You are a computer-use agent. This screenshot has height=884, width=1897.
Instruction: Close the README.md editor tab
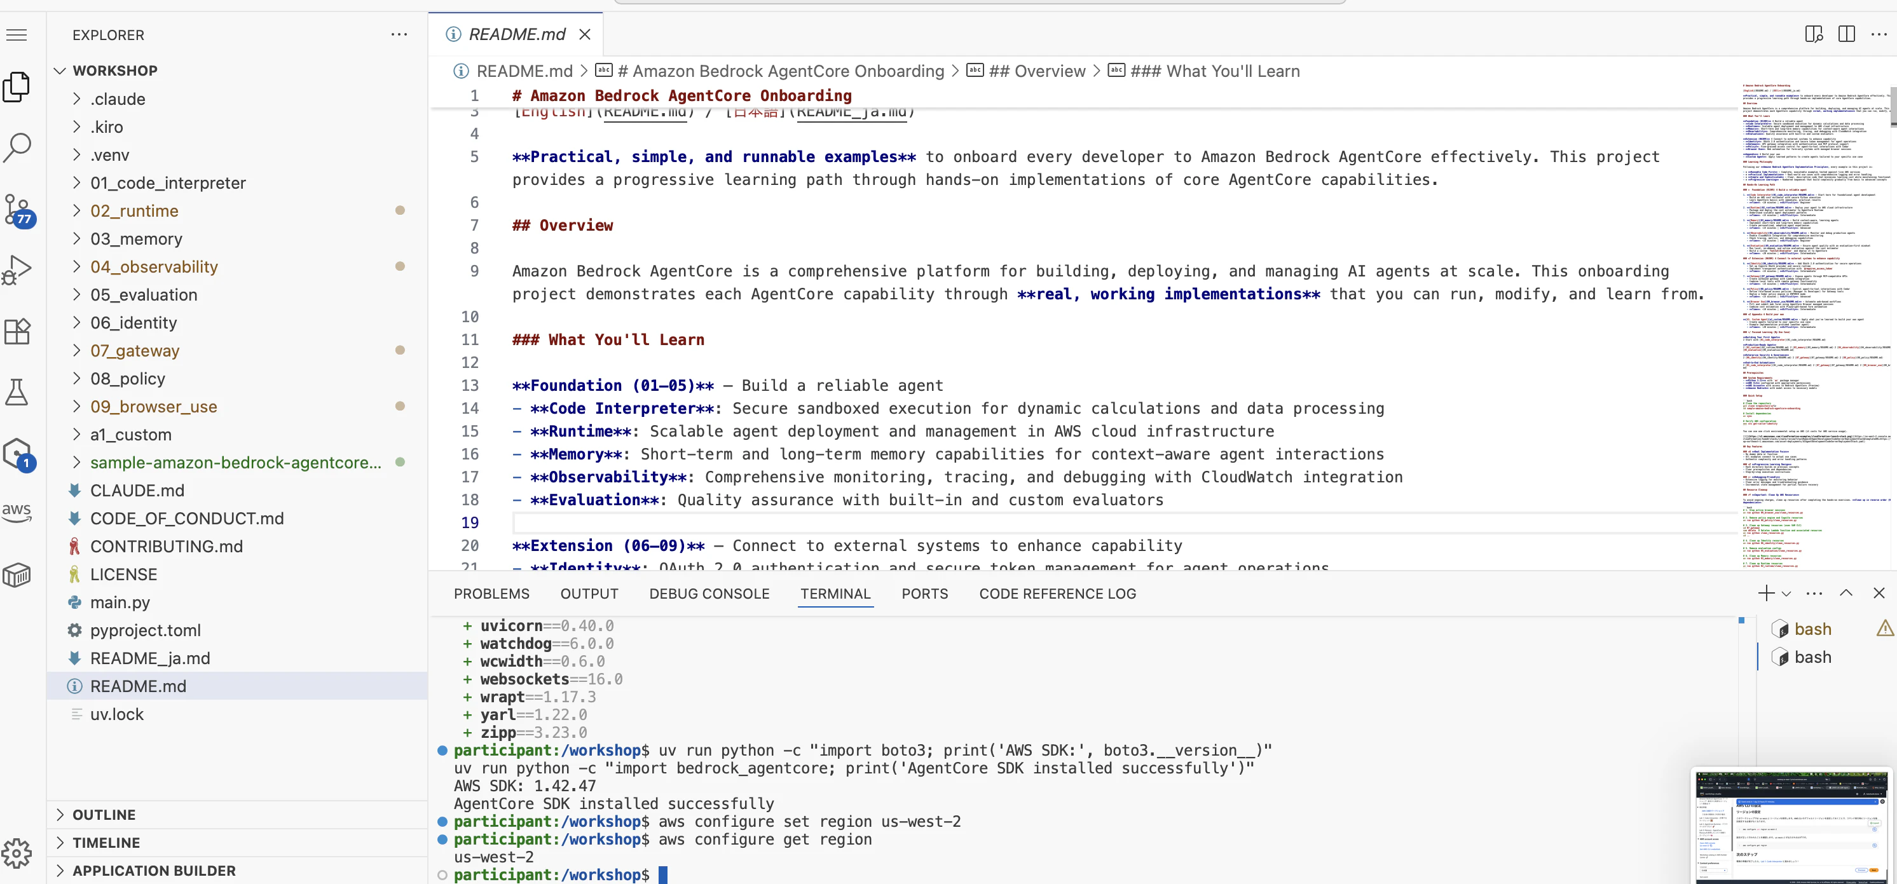pos(585,34)
